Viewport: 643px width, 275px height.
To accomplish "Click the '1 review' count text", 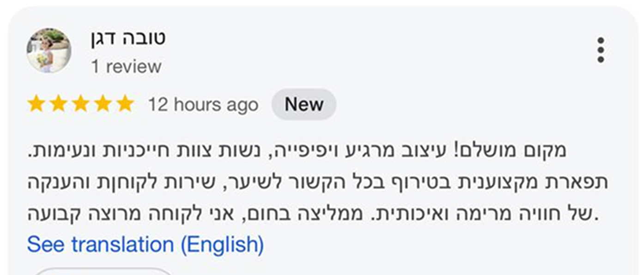I will [x=126, y=67].
